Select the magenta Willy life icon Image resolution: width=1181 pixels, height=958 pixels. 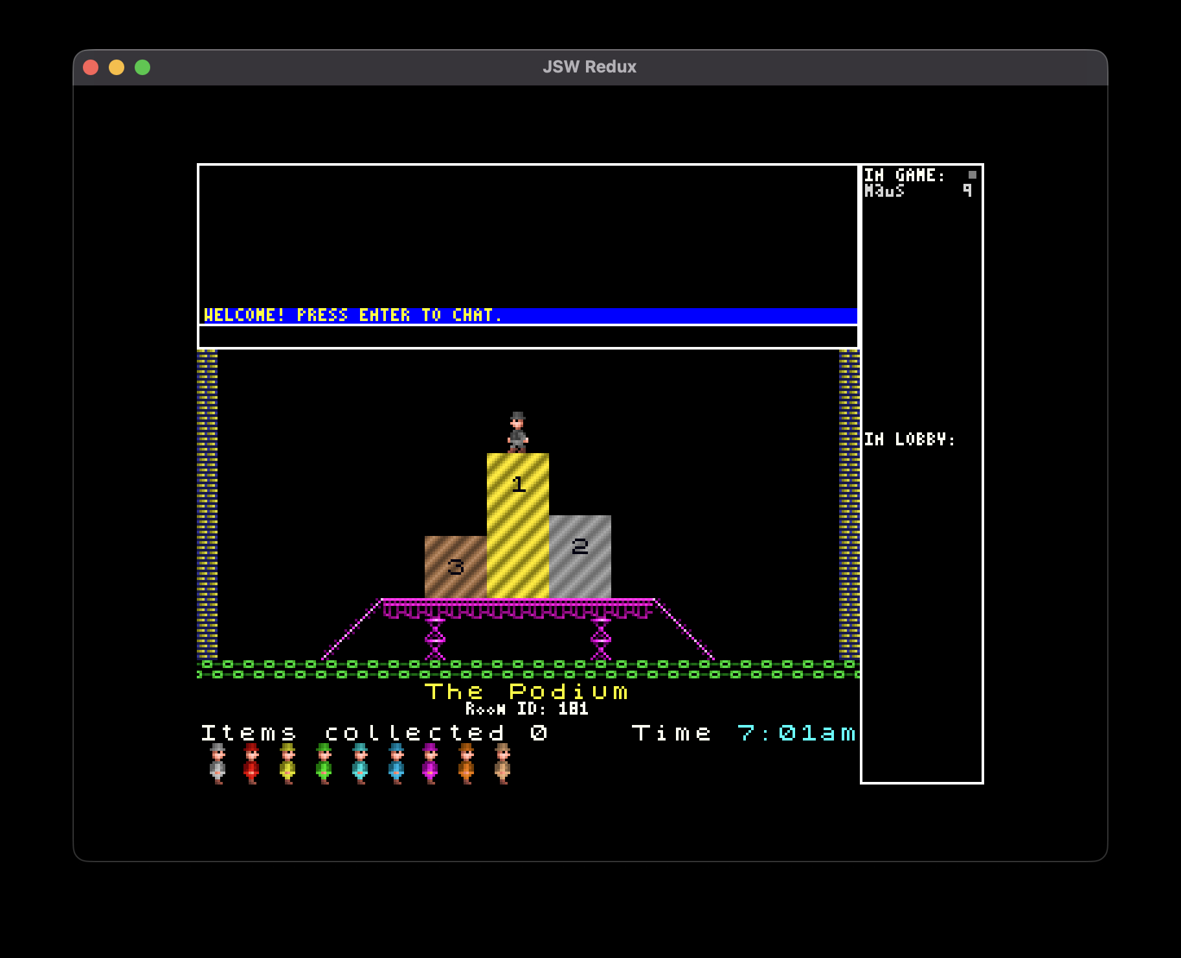[430, 764]
